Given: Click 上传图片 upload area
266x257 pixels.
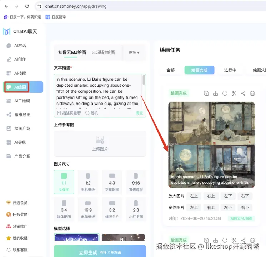Looking at the screenshot, I should [x=100, y=144].
